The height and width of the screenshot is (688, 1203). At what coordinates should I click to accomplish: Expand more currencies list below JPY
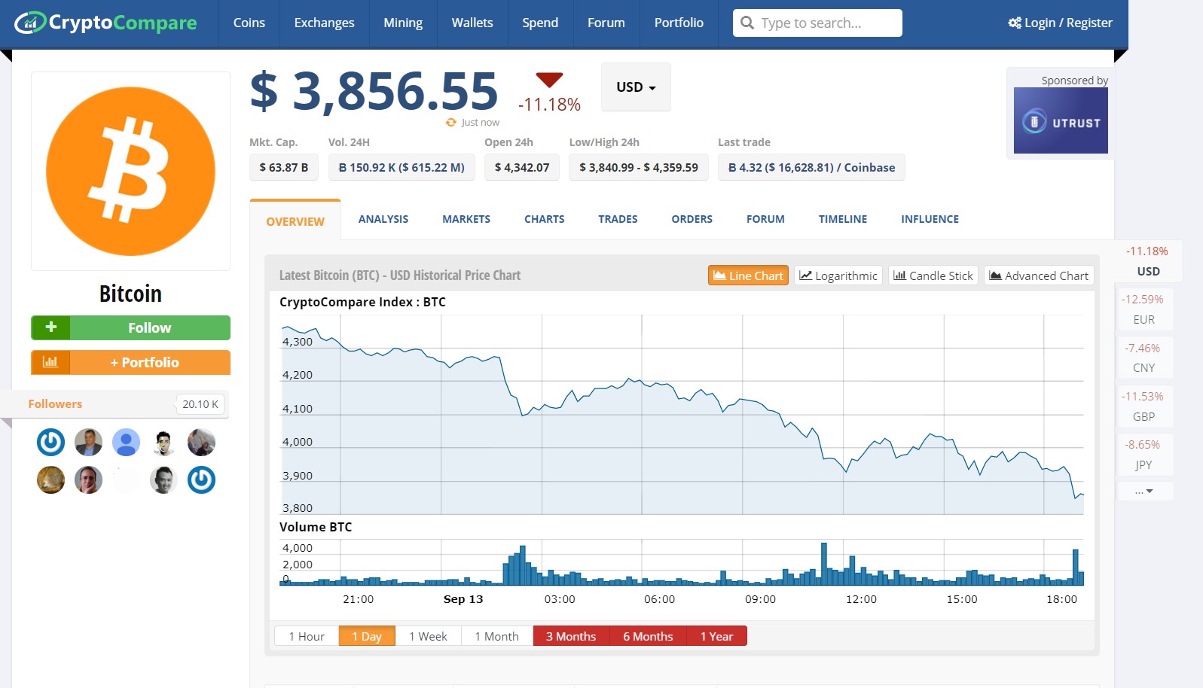coord(1144,491)
